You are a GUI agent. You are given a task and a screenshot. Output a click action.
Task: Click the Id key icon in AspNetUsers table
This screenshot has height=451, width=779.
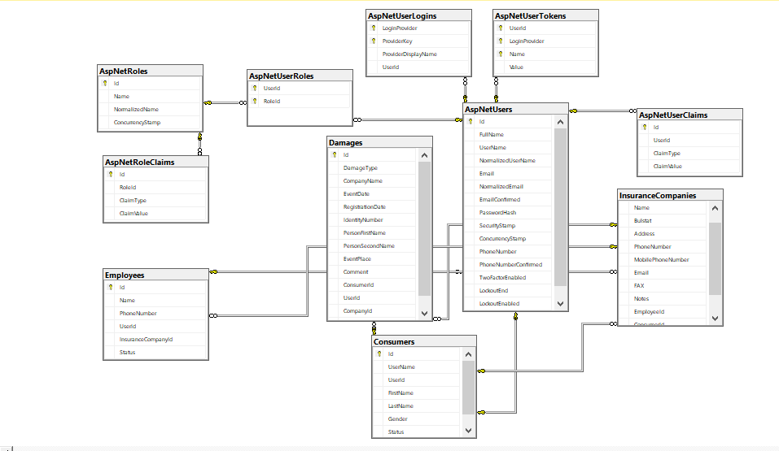click(x=470, y=122)
